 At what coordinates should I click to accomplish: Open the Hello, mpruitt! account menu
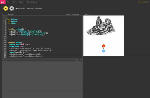[x=142, y=2]
